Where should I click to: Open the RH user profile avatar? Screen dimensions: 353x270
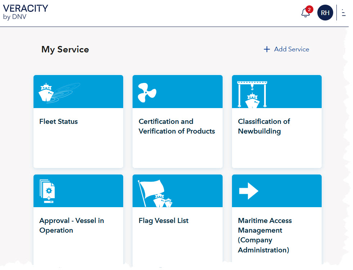point(325,13)
